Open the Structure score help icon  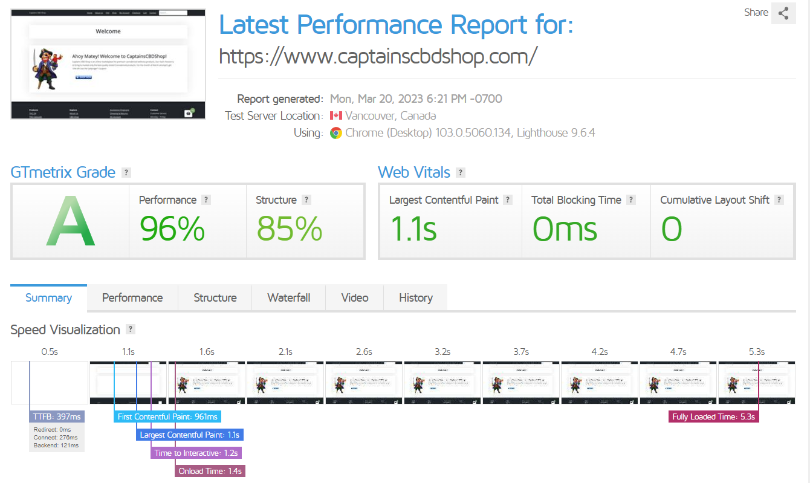[306, 199]
